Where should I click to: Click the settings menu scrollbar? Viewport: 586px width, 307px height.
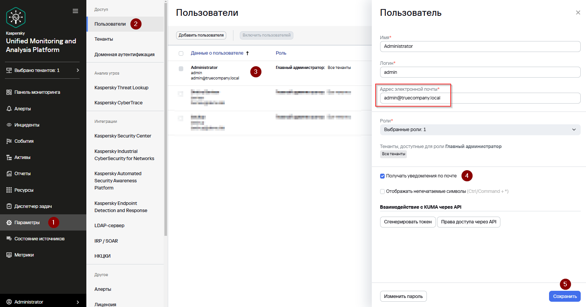point(166,119)
